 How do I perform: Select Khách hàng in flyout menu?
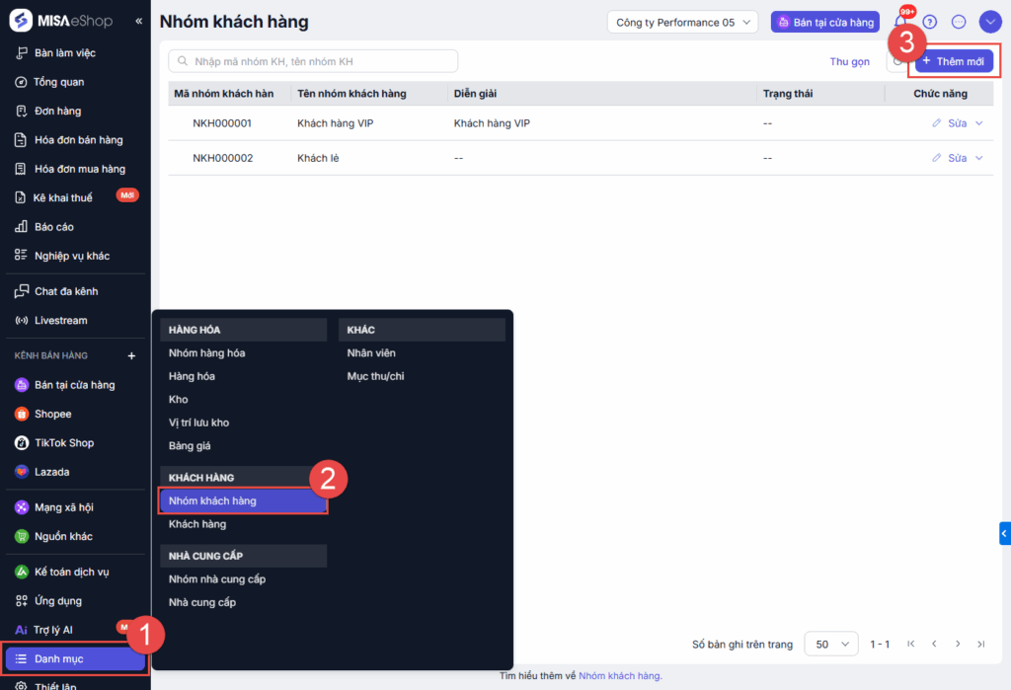click(197, 524)
